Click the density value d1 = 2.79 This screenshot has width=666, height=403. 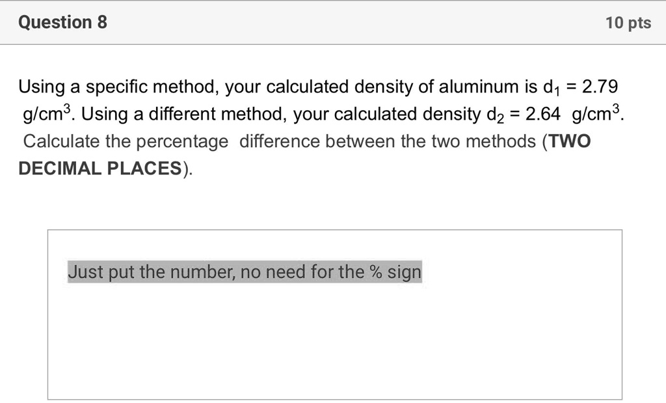coord(583,86)
